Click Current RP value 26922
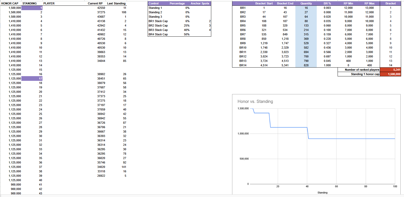Image resolution: width=404 pixels, height=197 pixels. 101,176
